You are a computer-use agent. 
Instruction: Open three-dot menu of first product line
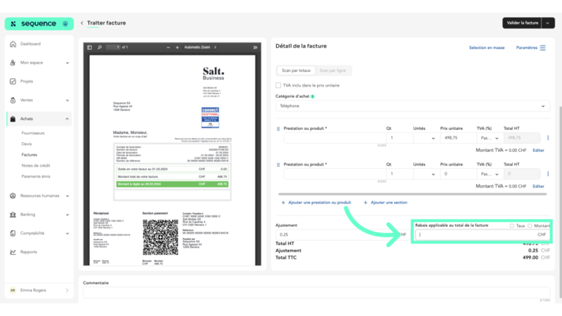(547, 138)
